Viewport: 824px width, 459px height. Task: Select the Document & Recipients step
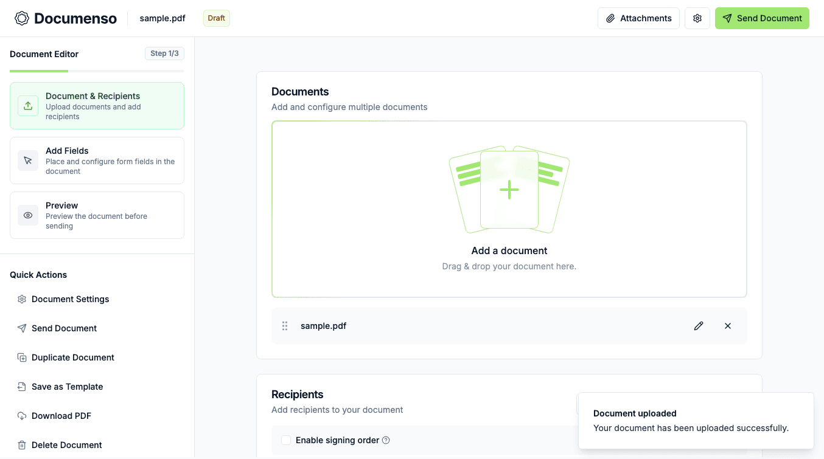[97, 106]
